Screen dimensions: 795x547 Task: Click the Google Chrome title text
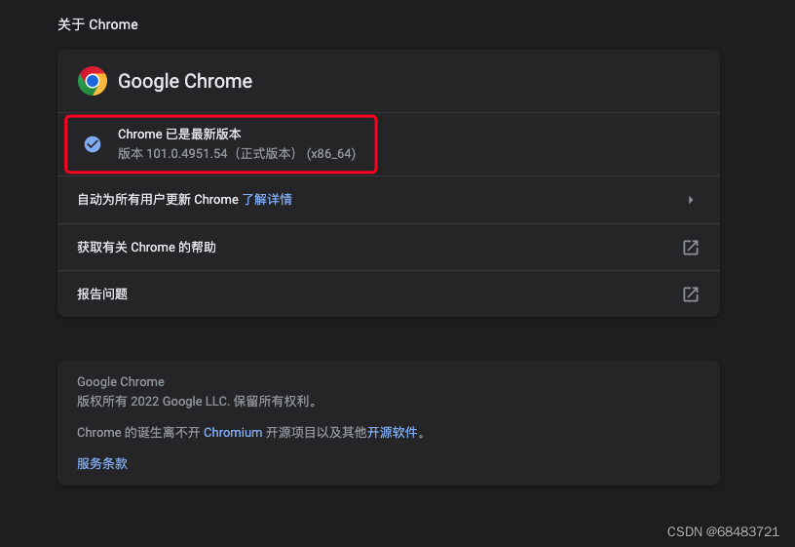(x=185, y=81)
